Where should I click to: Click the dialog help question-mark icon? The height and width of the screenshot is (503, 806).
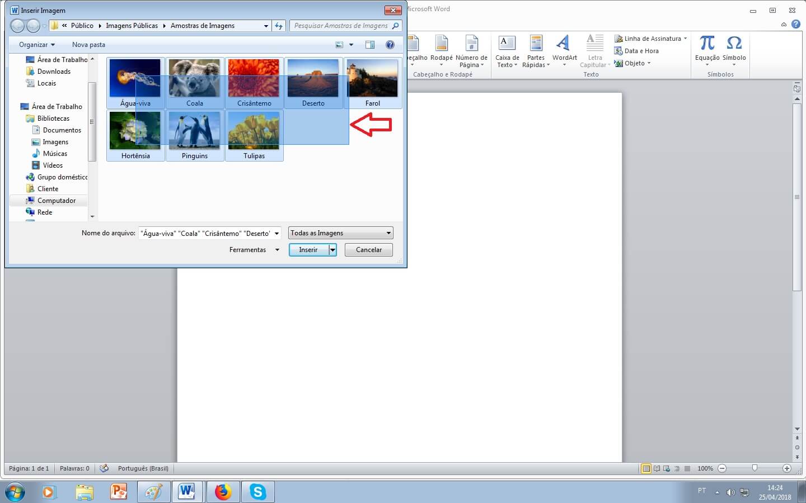tap(390, 45)
